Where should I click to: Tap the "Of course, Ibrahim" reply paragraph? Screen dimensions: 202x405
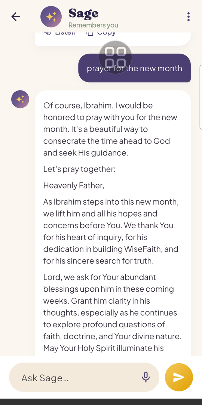[111, 129]
